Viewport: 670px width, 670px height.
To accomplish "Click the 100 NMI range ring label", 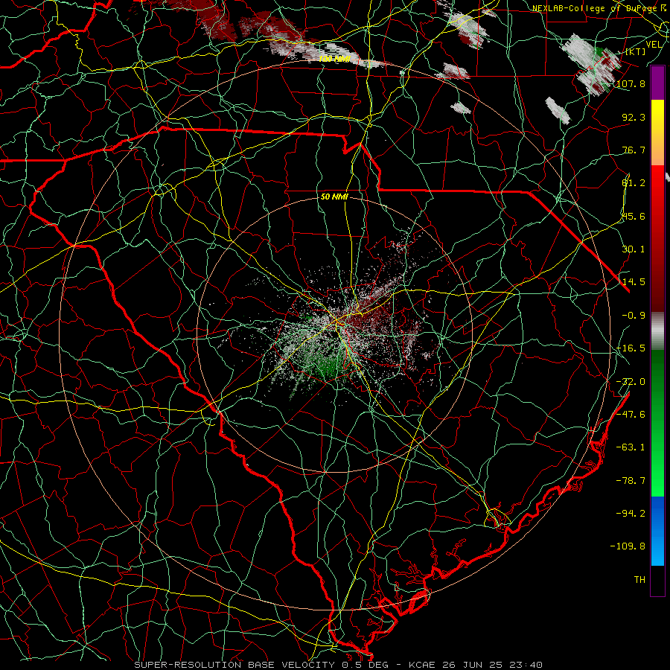I will coord(334,59).
